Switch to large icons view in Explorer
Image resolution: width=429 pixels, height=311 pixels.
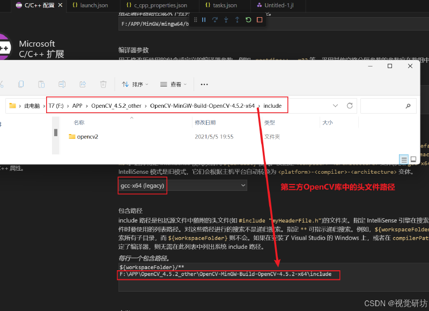[413, 159]
